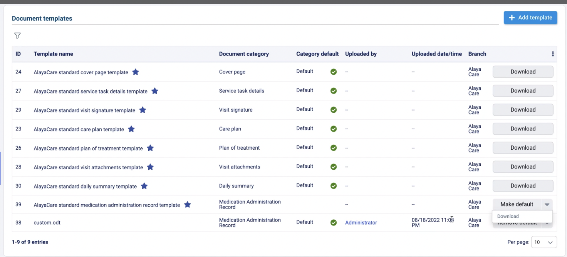Viewport: 567px width, 257px height.
Task: Download the plan of treatment template
Action: point(523,148)
